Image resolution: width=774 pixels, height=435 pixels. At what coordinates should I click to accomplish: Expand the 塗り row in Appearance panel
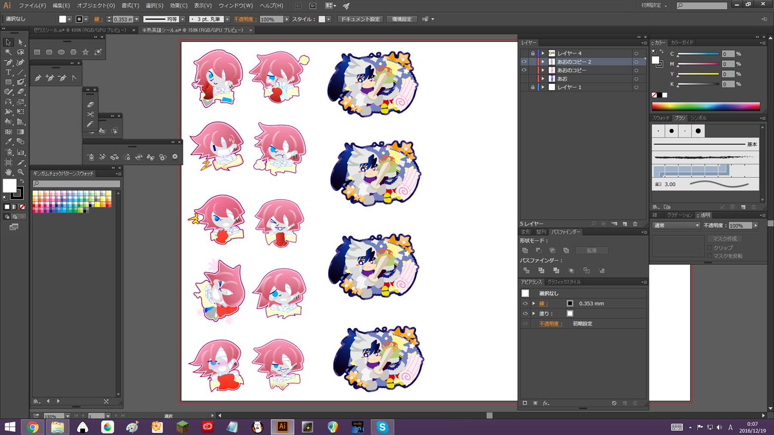(533, 313)
